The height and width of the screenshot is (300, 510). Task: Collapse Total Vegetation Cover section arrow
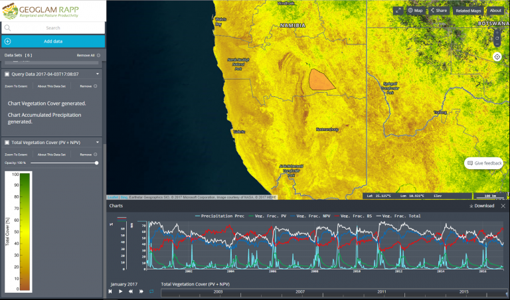(97, 142)
